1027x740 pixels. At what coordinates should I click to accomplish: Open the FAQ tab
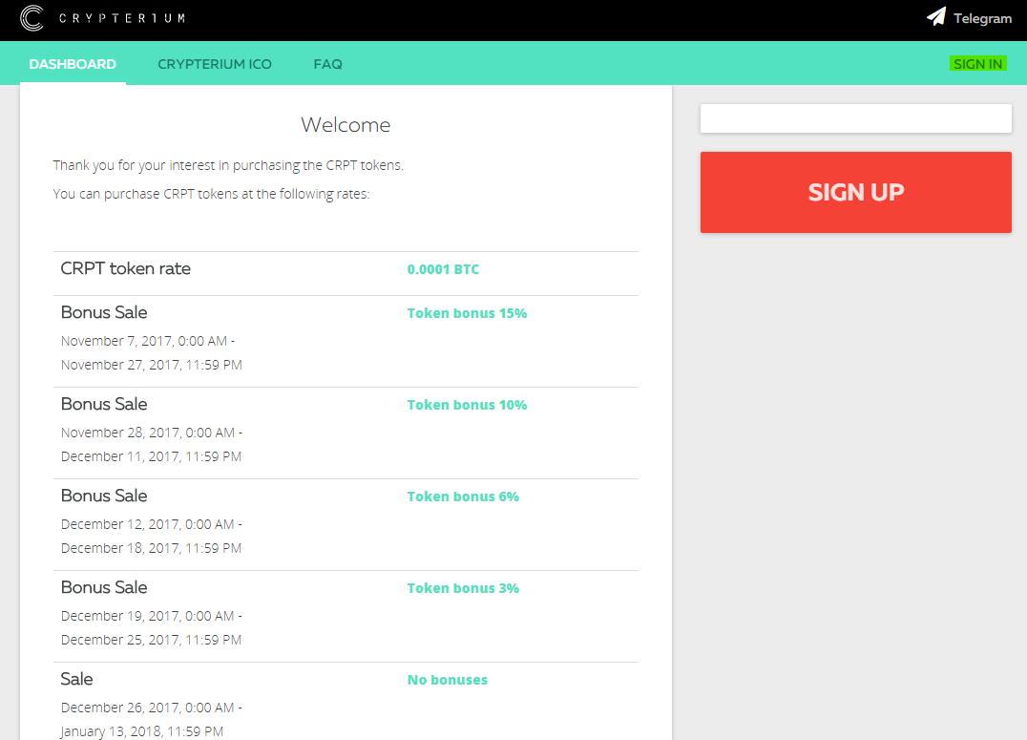coord(328,64)
